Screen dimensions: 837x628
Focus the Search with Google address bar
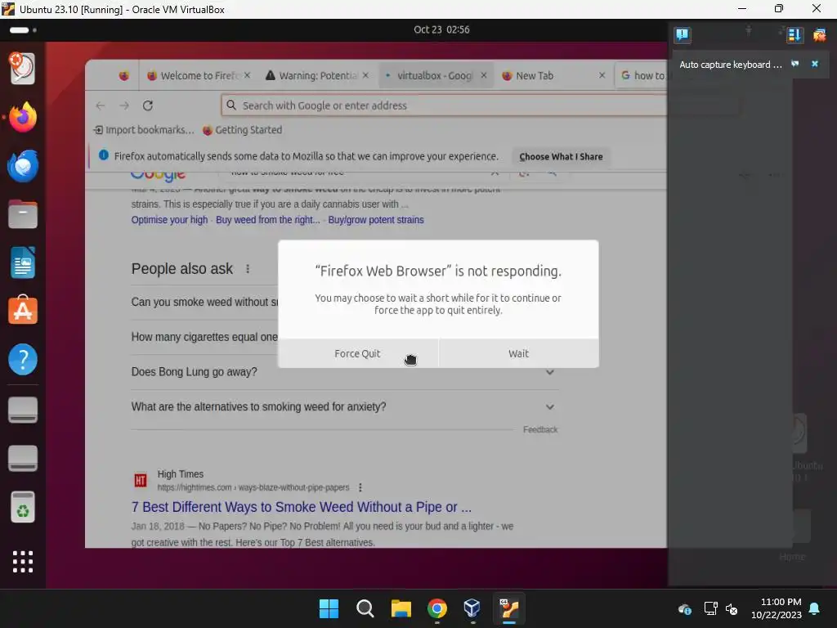(x=444, y=105)
